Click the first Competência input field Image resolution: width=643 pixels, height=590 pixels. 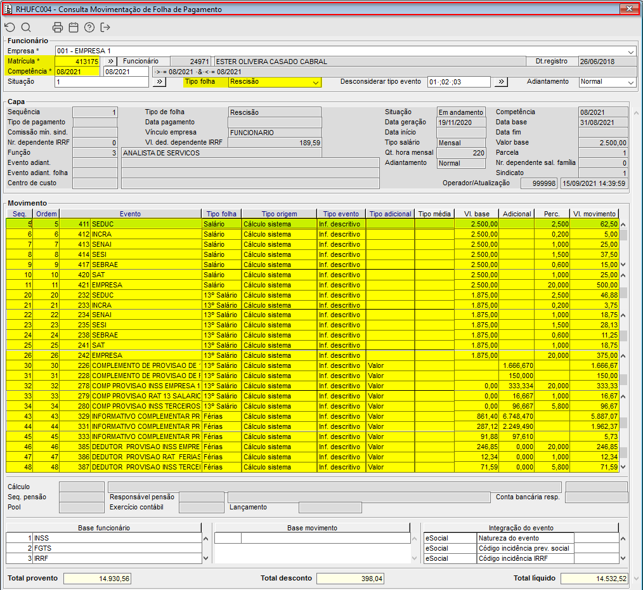[77, 72]
